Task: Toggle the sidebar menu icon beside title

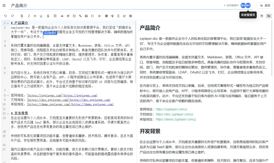Action: point(4,6)
